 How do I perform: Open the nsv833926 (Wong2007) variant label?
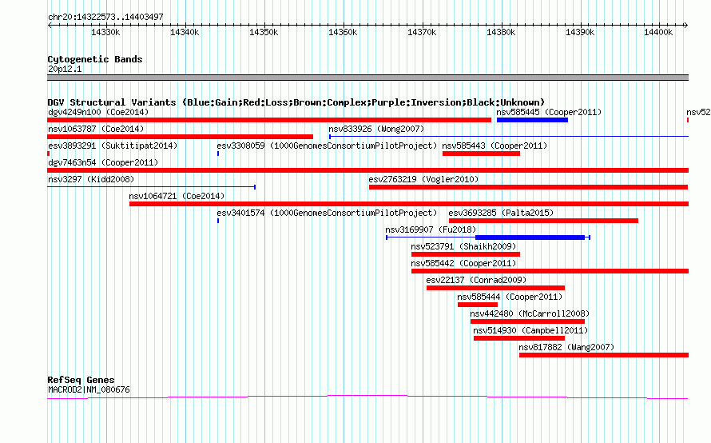coord(376,129)
